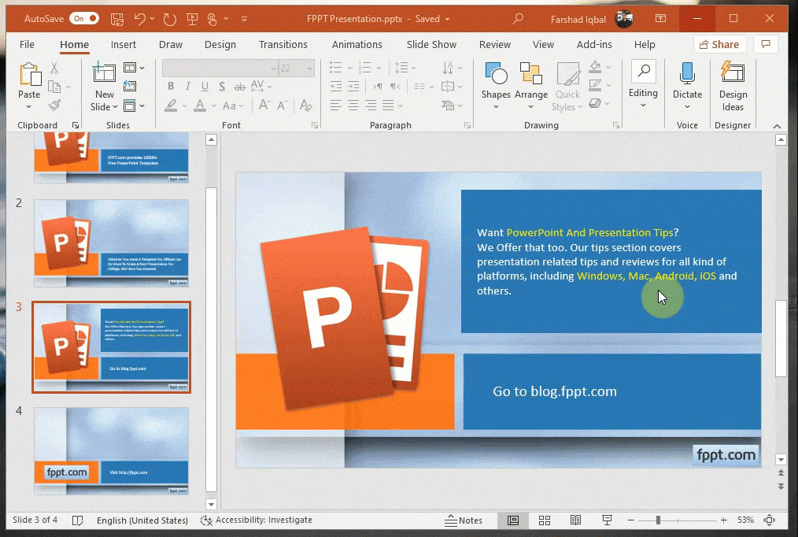Toggle the AutoSave switch off

83,18
